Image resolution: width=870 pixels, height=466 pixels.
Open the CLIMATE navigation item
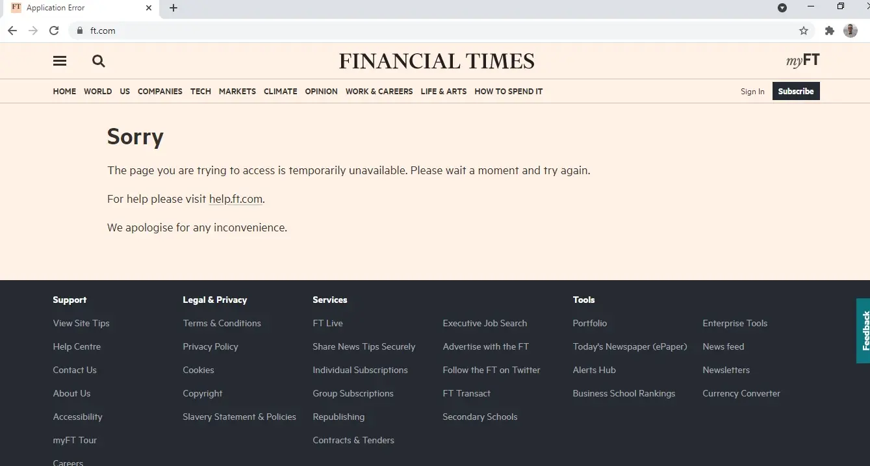280,91
